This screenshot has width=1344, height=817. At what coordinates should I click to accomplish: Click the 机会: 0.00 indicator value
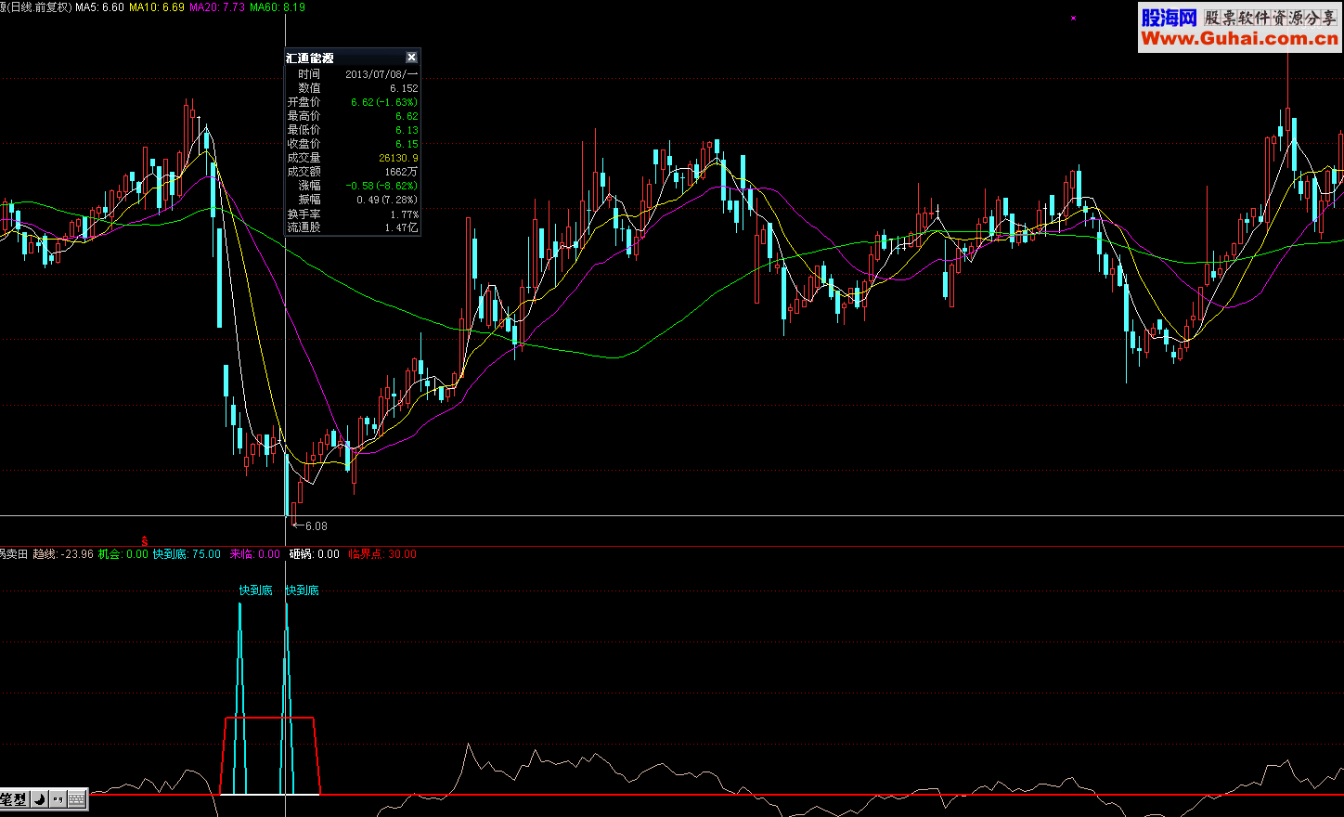(123, 554)
